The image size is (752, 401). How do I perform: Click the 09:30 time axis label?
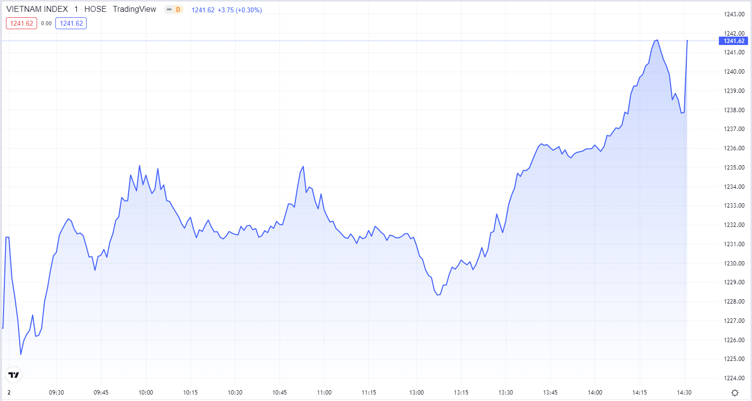pos(56,393)
